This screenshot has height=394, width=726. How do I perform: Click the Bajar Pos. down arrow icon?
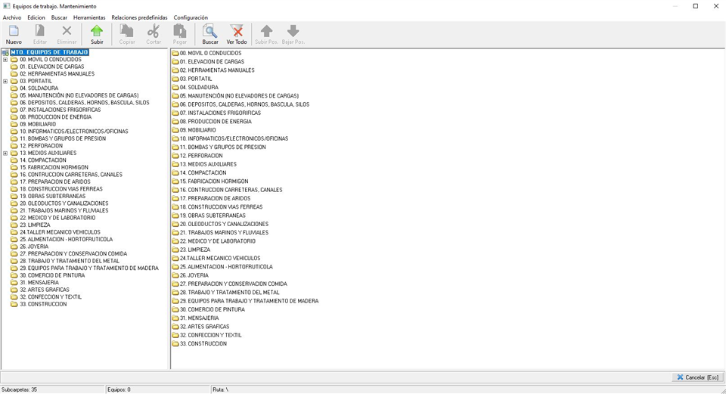click(293, 32)
